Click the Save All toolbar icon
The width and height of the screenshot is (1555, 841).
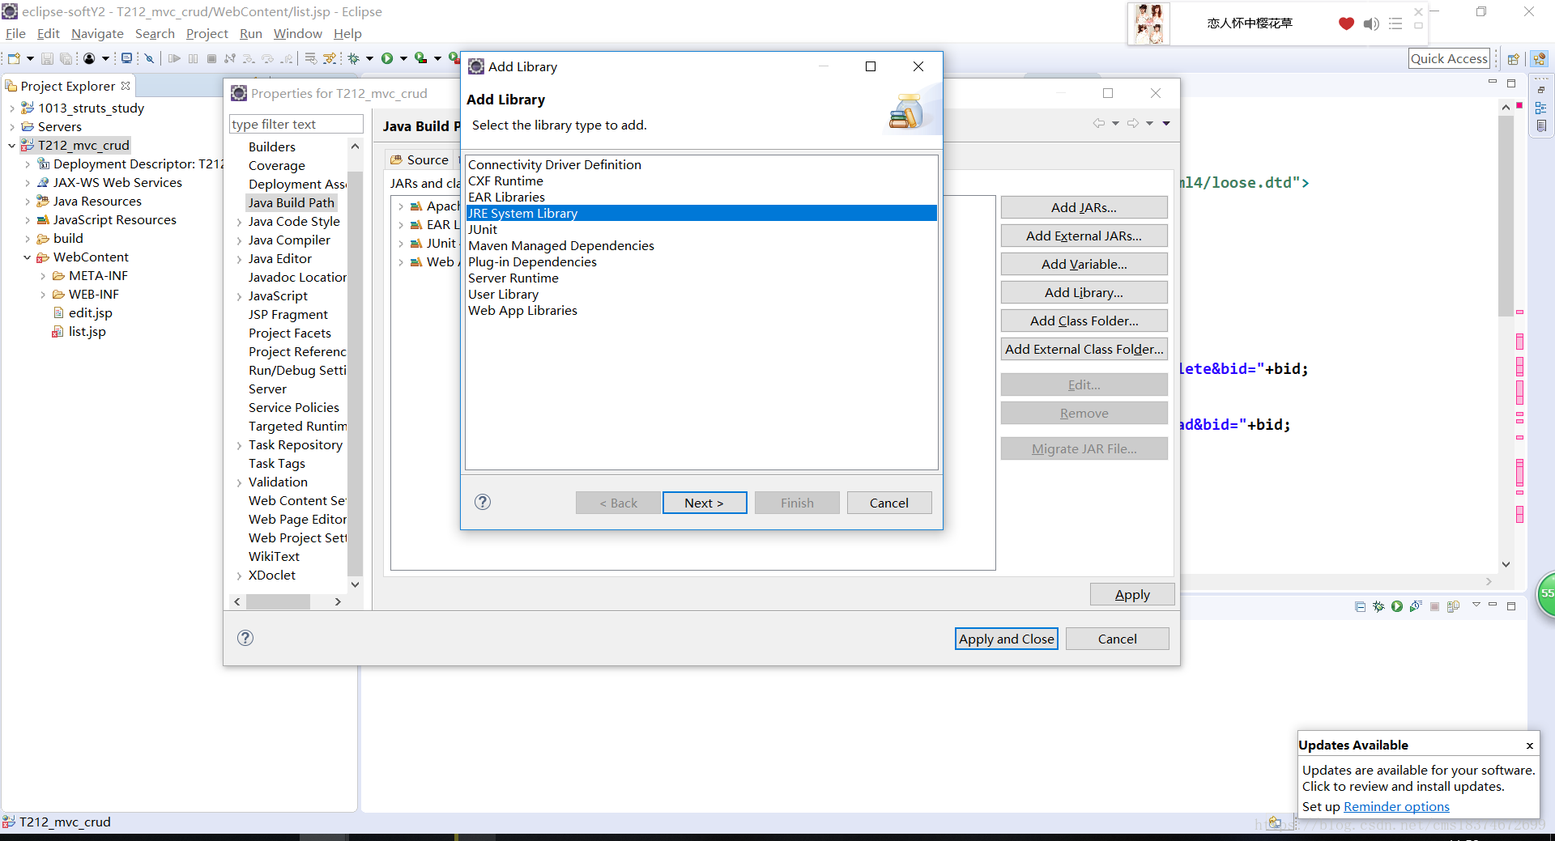point(66,58)
